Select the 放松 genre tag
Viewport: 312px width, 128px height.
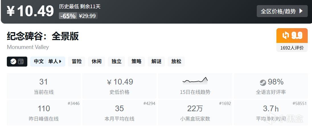[x=176, y=62]
